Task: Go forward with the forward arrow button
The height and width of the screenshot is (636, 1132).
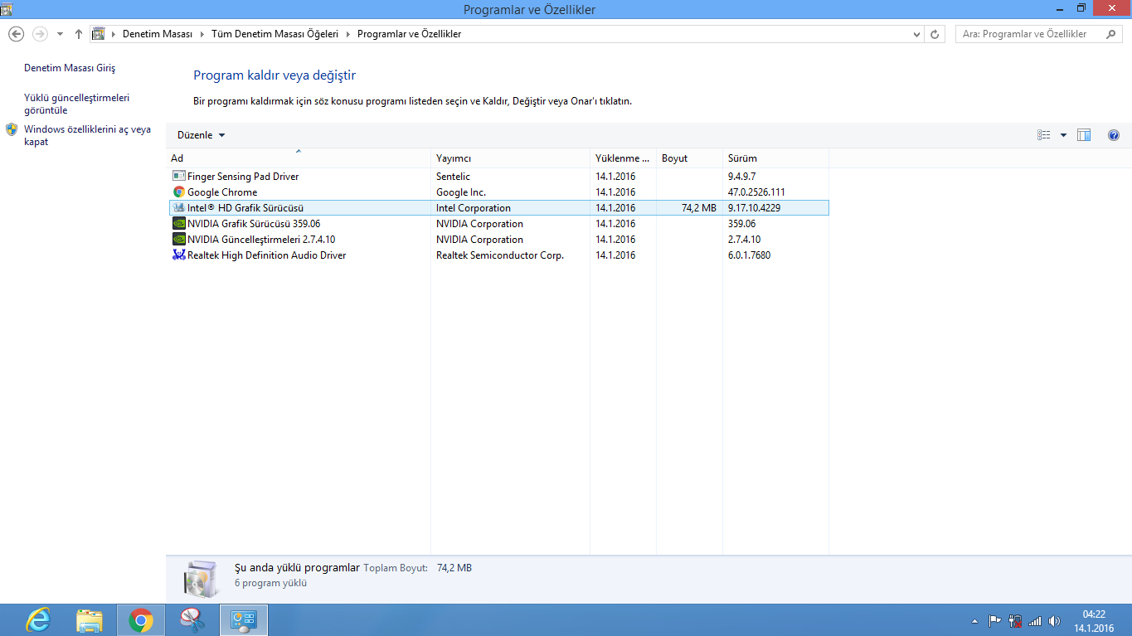Action: [x=40, y=34]
